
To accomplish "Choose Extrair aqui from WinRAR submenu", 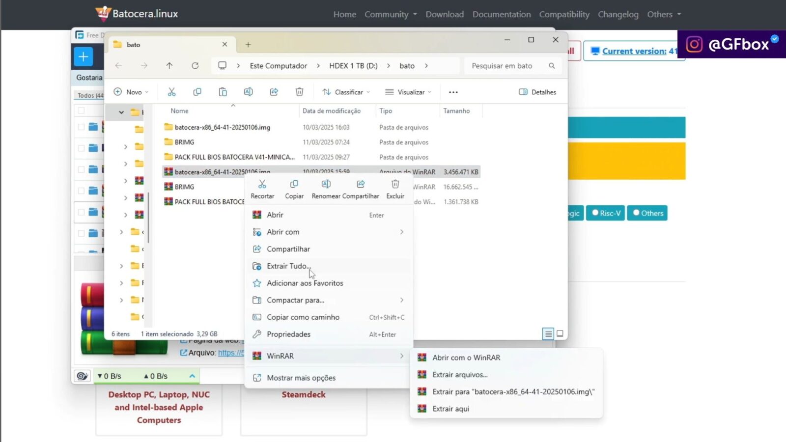I will click(x=450, y=409).
